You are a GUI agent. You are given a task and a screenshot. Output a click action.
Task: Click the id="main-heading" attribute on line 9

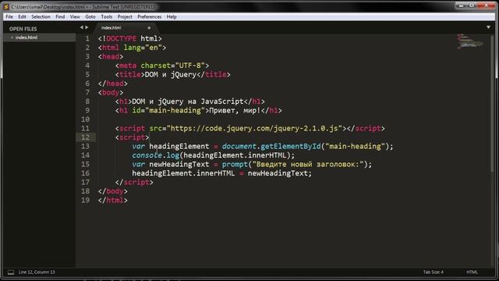tap(168, 110)
